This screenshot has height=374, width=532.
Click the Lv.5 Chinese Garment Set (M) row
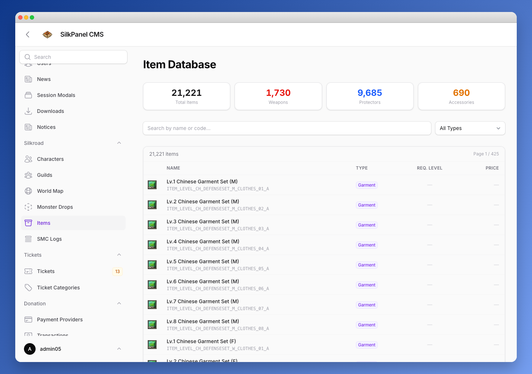[x=324, y=265]
